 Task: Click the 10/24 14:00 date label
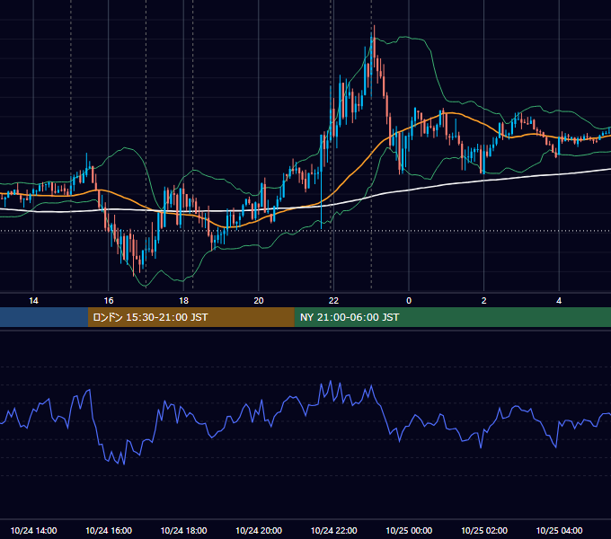[x=33, y=530]
